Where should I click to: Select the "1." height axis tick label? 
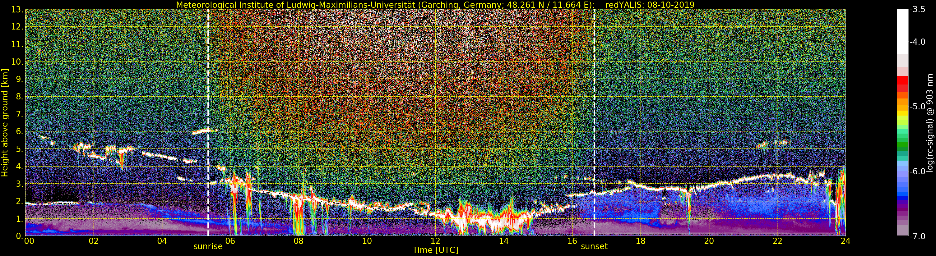[19, 219]
